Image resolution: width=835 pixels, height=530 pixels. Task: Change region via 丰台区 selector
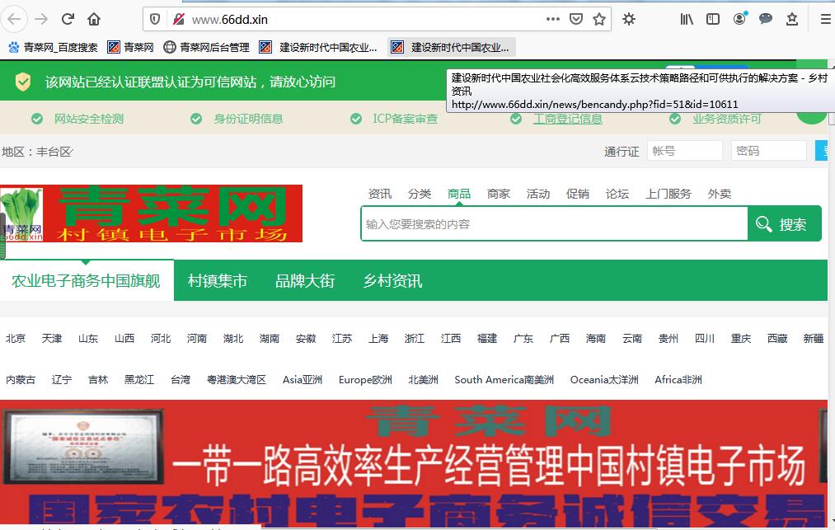[x=54, y=152]
